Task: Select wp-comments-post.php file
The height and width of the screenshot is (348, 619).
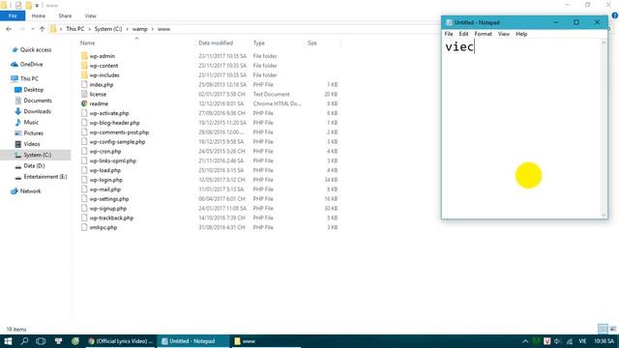Action: click(x=119, y=132)
